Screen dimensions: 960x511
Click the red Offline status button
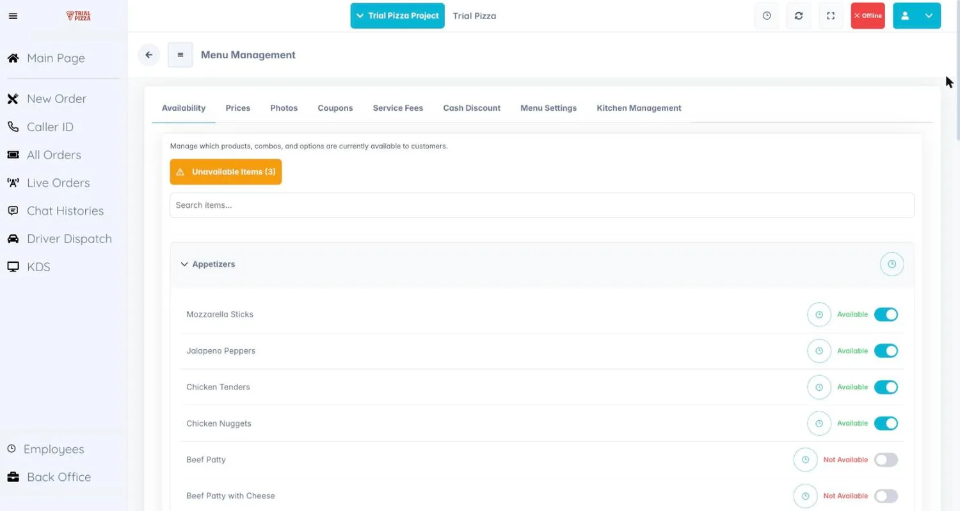[868, 16]
